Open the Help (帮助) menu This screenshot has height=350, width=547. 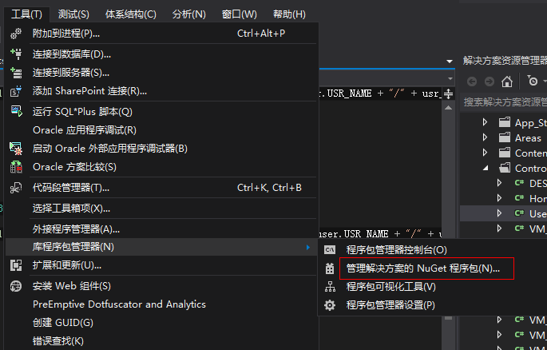tap(289, 14)
